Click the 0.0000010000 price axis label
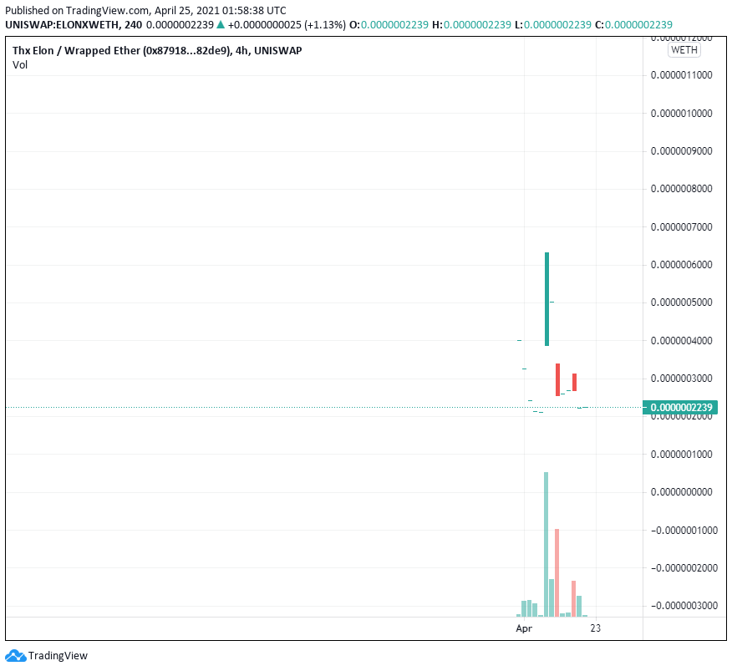Viewport: 732px width, 671px height. pyautogui.click(x=682, y=114)
